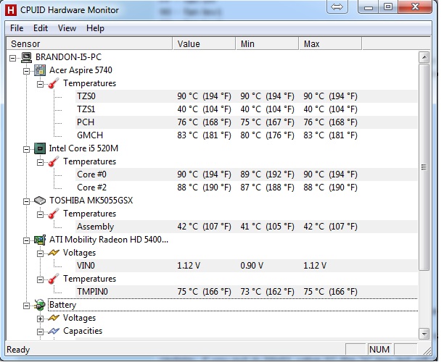Collapse the Acer Aspire 5740 node
444x362 pixels.
pos(26,71)
